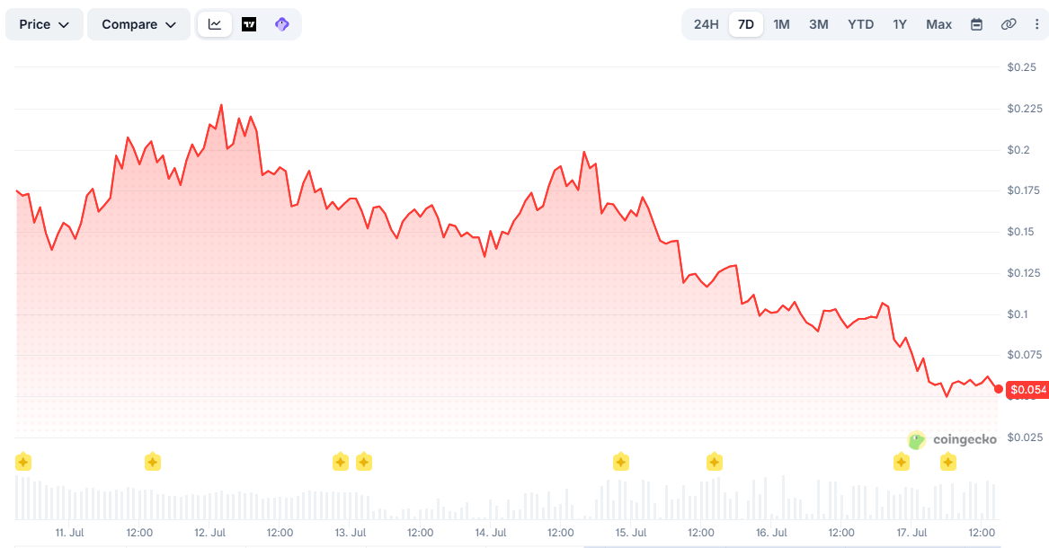Click the red $0.054 current price tag

[1028, 390]
